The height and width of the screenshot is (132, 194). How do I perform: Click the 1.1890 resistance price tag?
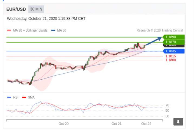pyautogui.click(x=174, y=37)
